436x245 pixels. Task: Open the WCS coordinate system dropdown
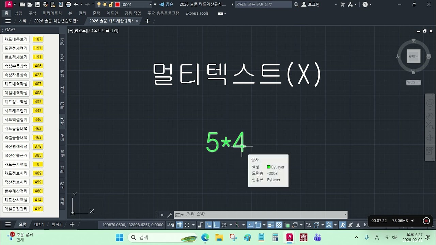(x=414, y=82)
